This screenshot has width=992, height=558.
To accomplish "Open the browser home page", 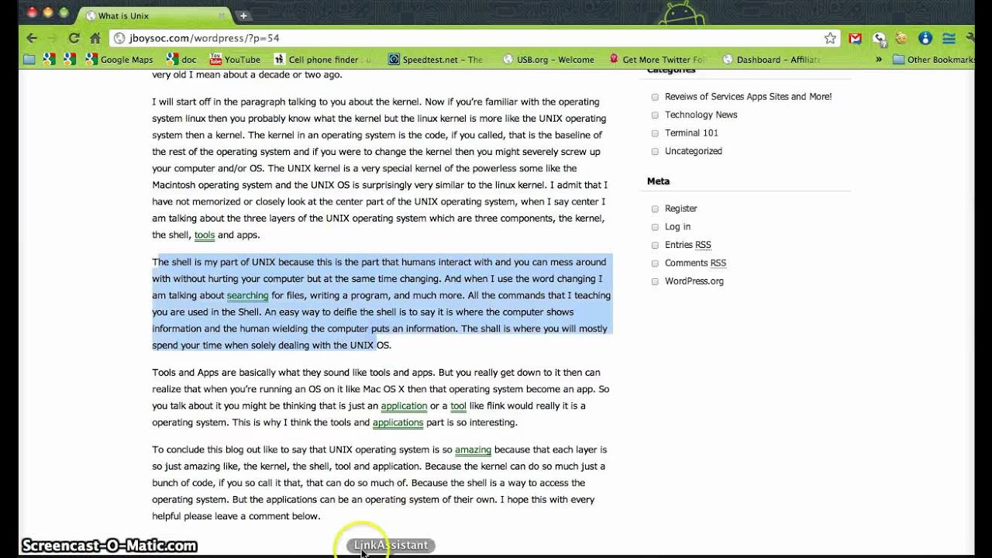I will [95, 38].
